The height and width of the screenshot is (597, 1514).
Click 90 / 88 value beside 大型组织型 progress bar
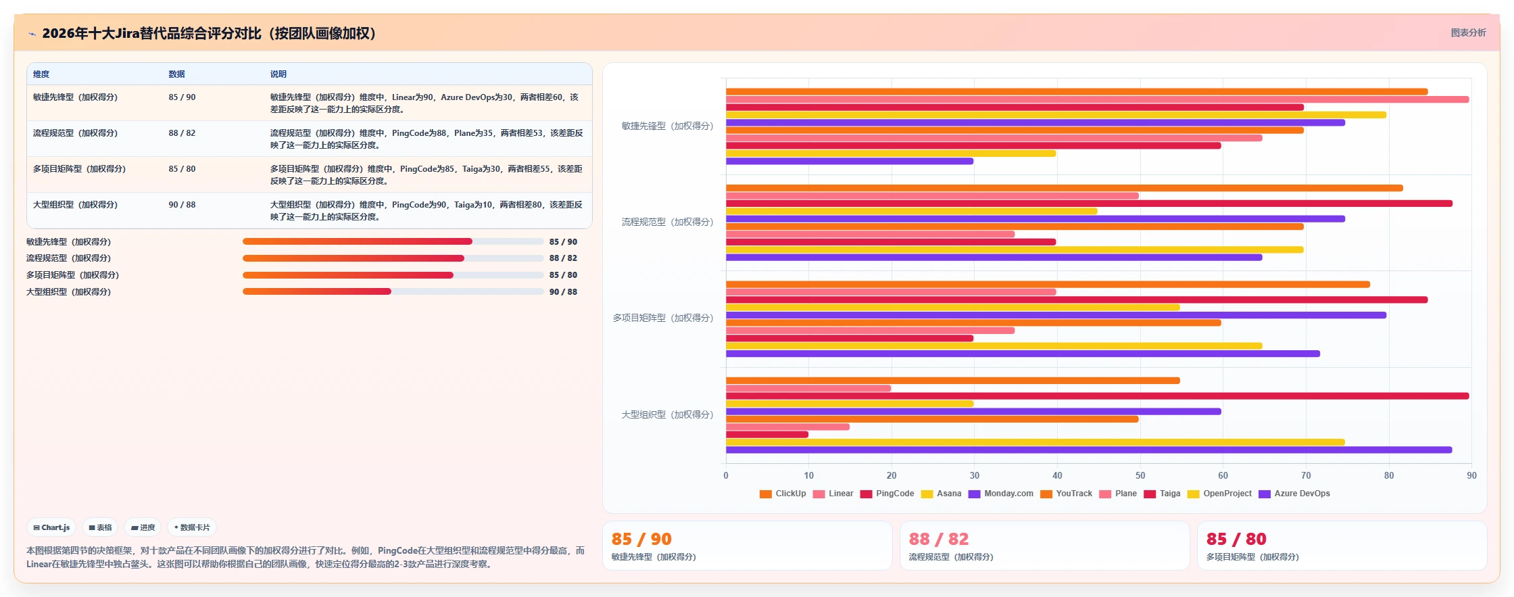point(563,291)
